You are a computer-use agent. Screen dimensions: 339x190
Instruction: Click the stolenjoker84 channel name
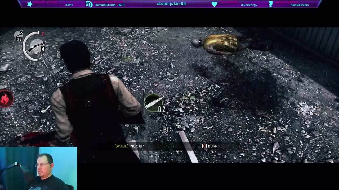[x=171, y=4]
